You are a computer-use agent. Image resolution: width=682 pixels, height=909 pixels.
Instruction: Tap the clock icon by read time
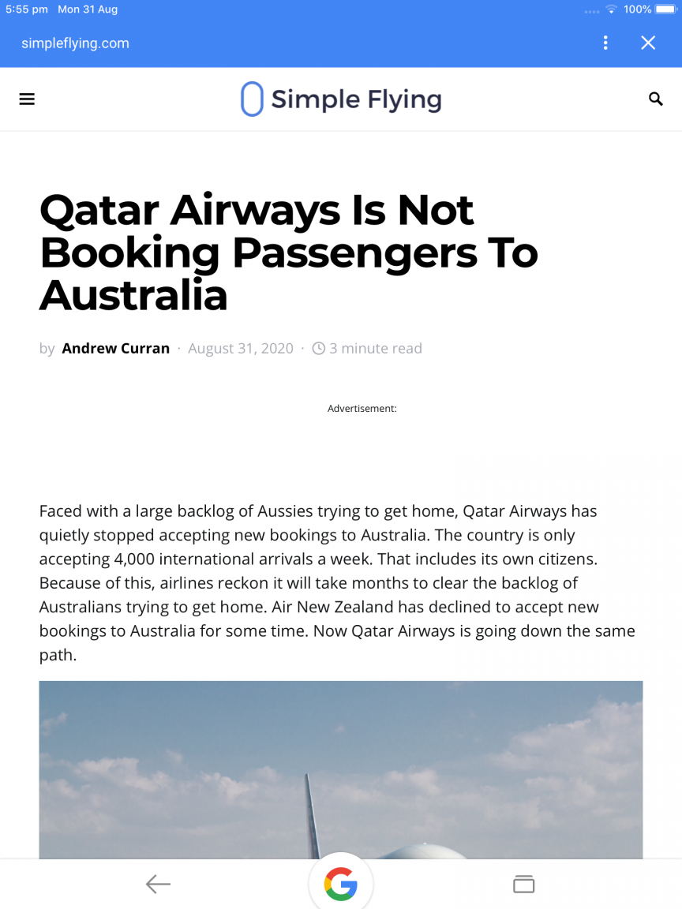[318, 349]
